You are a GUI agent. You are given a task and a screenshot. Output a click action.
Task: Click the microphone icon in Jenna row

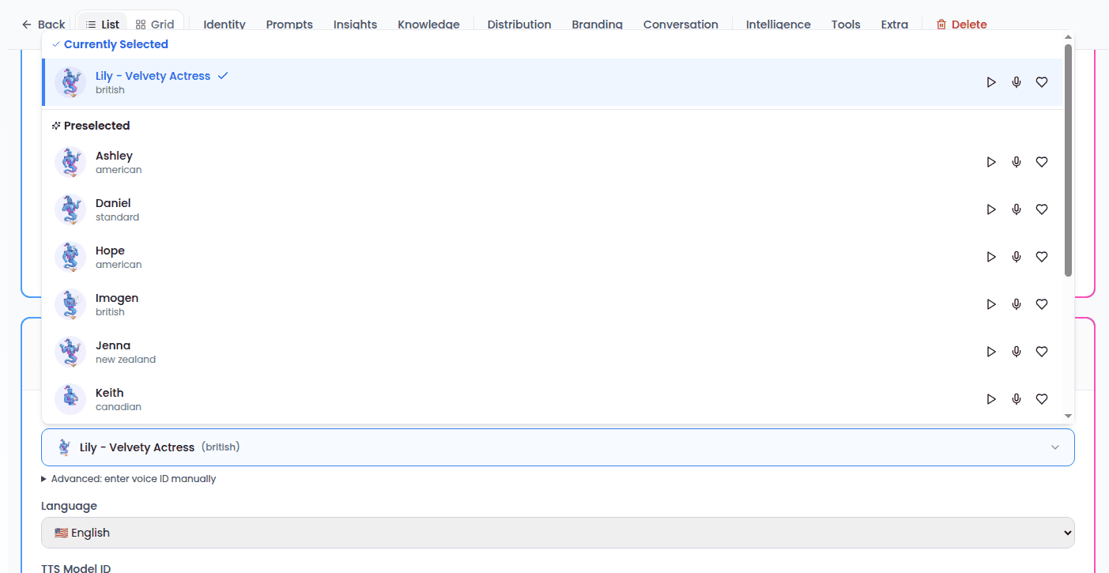click(x=1017, y=352)
